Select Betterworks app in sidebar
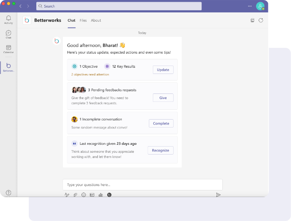Screen dimensions: 291x221 point(8,67)
